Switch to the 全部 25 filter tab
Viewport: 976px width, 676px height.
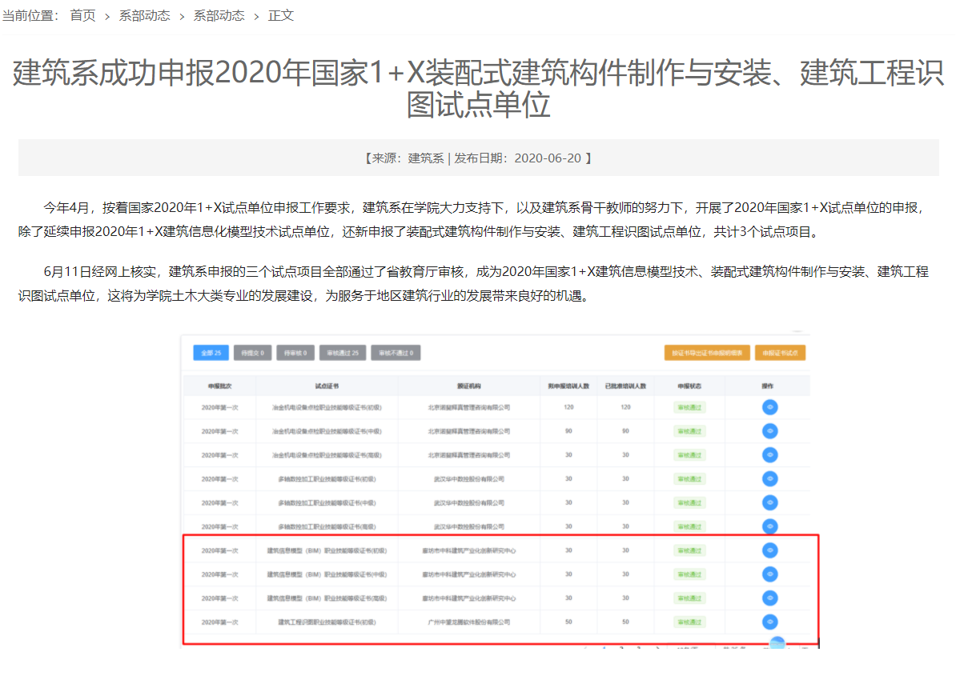[x=210, y=352]
